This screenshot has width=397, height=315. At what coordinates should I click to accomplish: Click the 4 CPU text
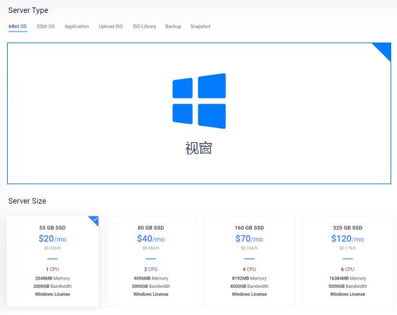pyautogui.click(x=249, y=269)
